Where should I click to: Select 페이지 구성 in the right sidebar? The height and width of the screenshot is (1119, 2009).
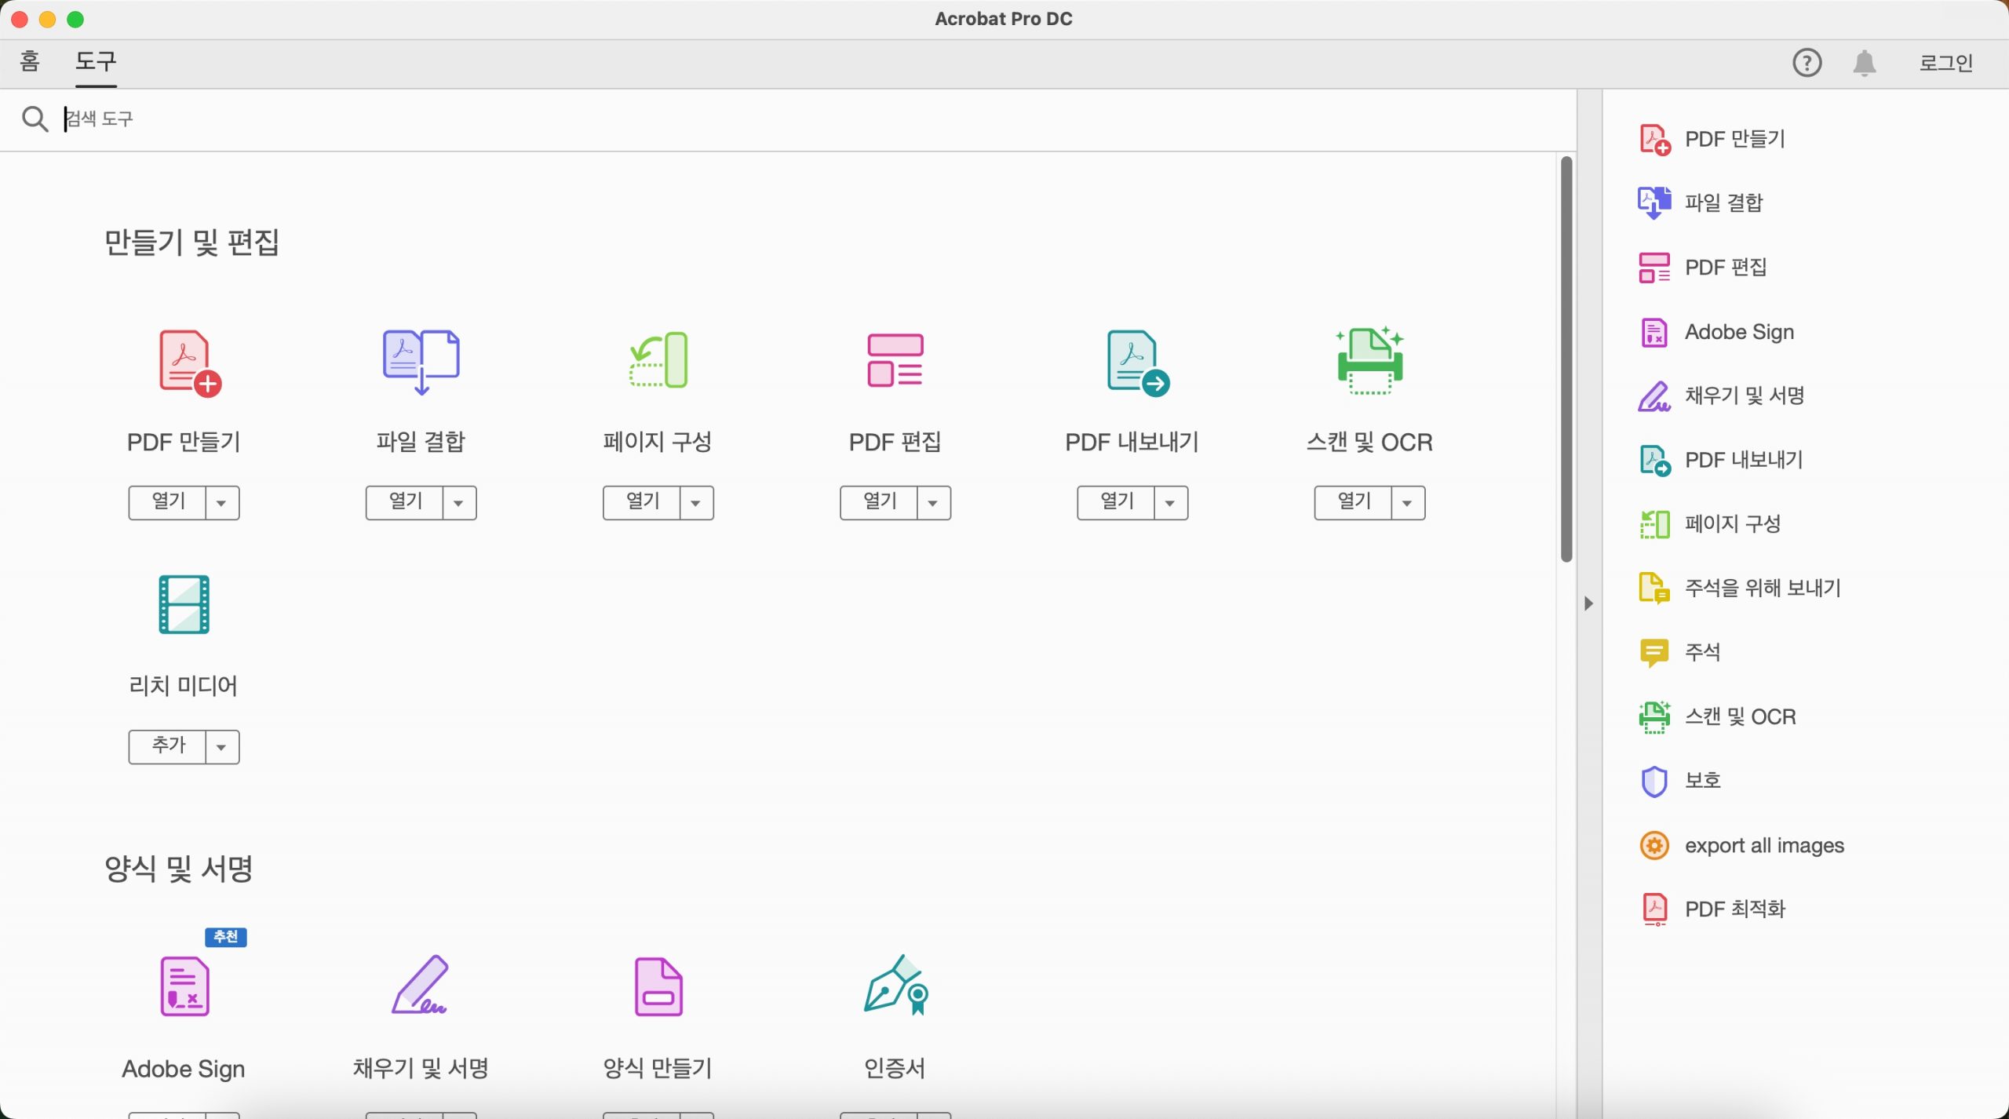coord(1709,524)
